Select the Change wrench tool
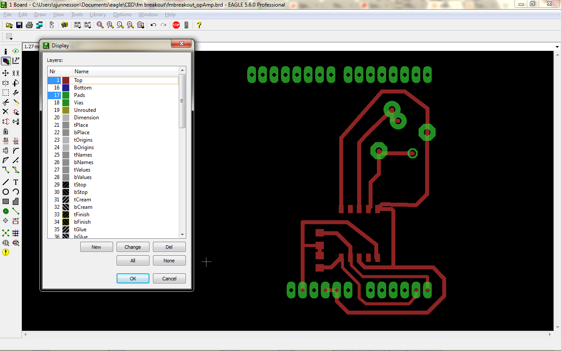The image size is (561, 351). tap(16, 93)
